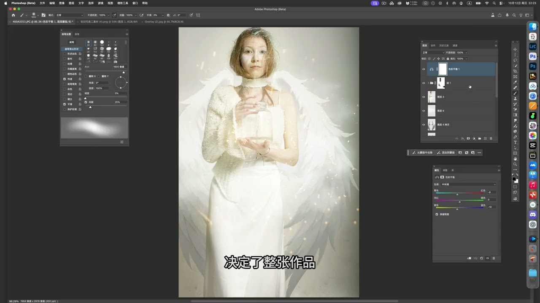Enable the 翻转 X checkbox
The height and width of the screenshot is (303, 540).
(86, 76)
